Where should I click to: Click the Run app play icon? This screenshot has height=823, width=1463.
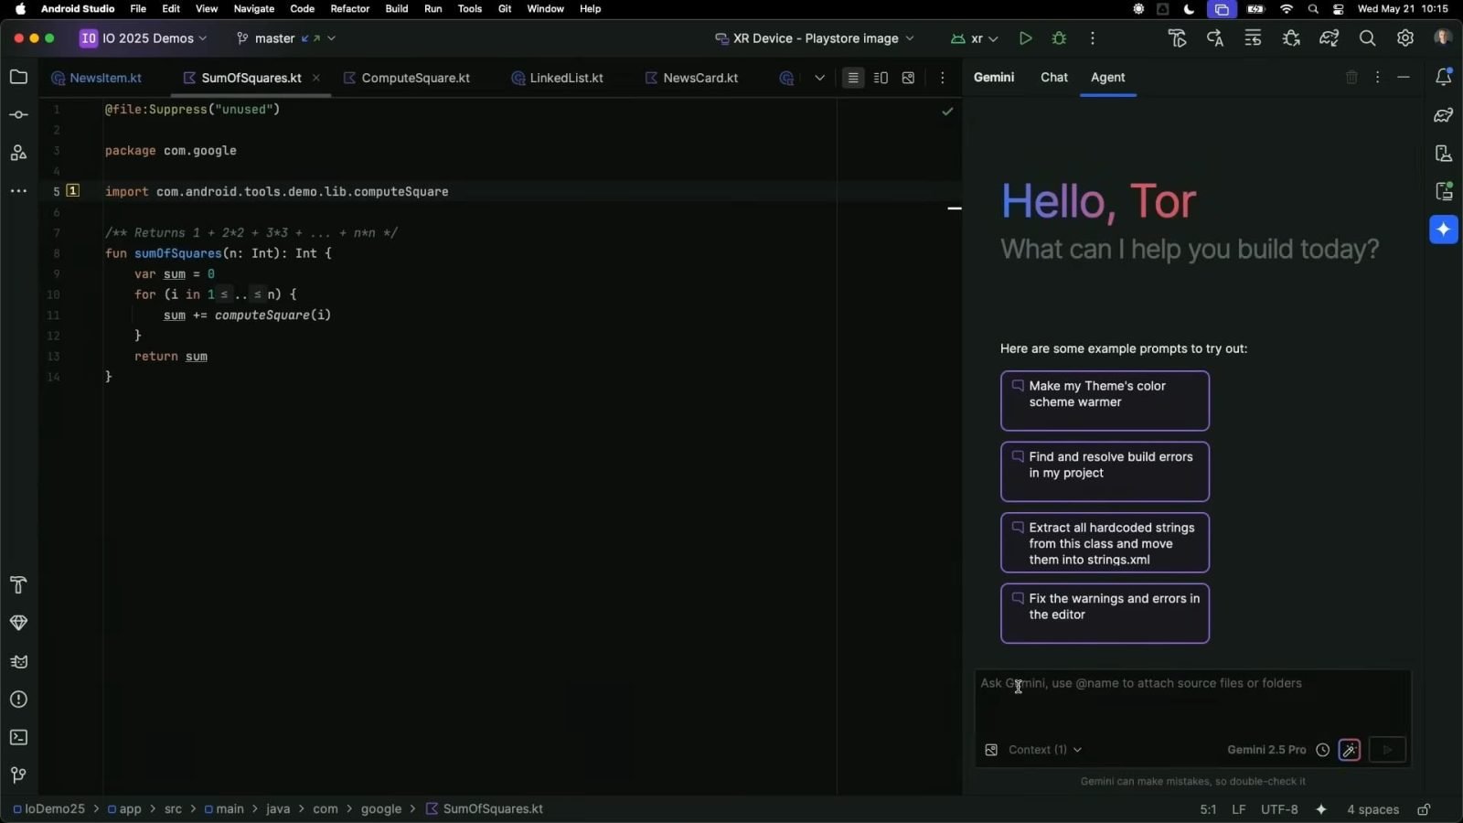click(1025, 38)
